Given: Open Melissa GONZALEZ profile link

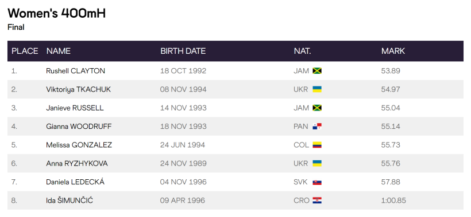Looking at the screenshot, I should pos(79,145).
